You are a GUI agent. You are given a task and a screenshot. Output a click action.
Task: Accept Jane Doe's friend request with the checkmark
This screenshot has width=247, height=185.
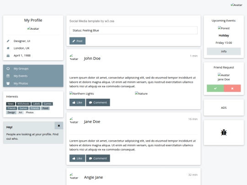[215, 88]
